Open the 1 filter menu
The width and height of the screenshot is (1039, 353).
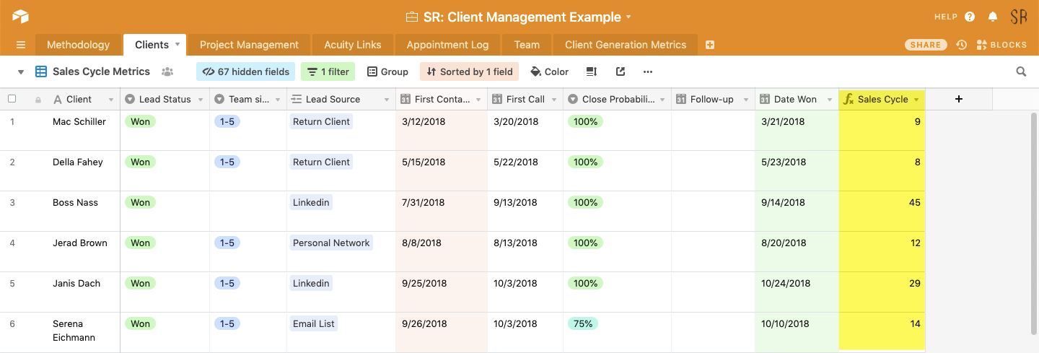[328, 71]
